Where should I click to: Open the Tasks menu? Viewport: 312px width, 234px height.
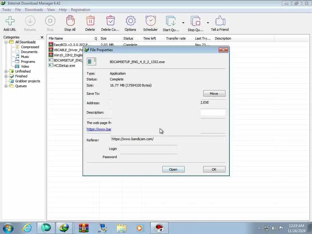coord(7,10)
